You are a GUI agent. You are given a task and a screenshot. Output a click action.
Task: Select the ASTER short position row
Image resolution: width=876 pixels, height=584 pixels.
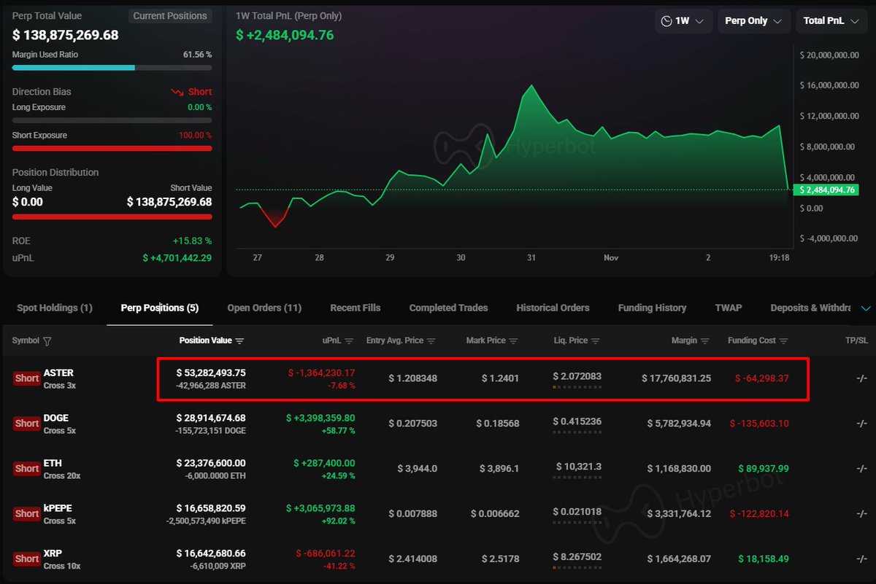482,378
